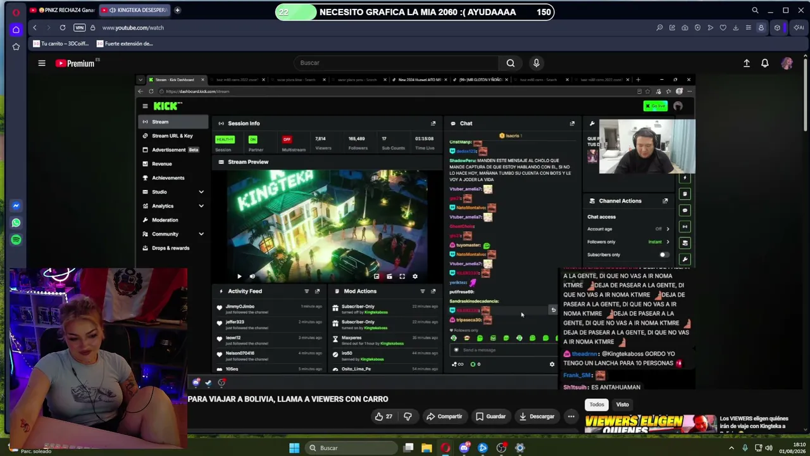Viewport: 810px width, 456px height.
Task: Open YouTube notifications bell
Action: (x=765, y=63)
